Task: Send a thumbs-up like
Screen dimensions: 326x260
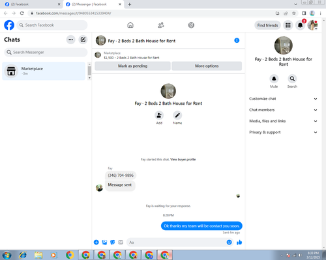Action: (x=239, y=242)
